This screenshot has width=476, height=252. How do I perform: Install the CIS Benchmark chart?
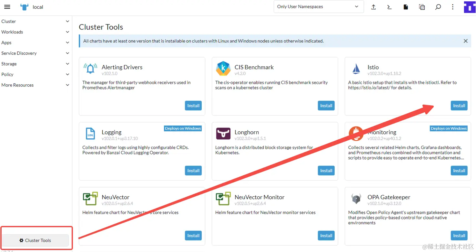click(x=326, y=106)
